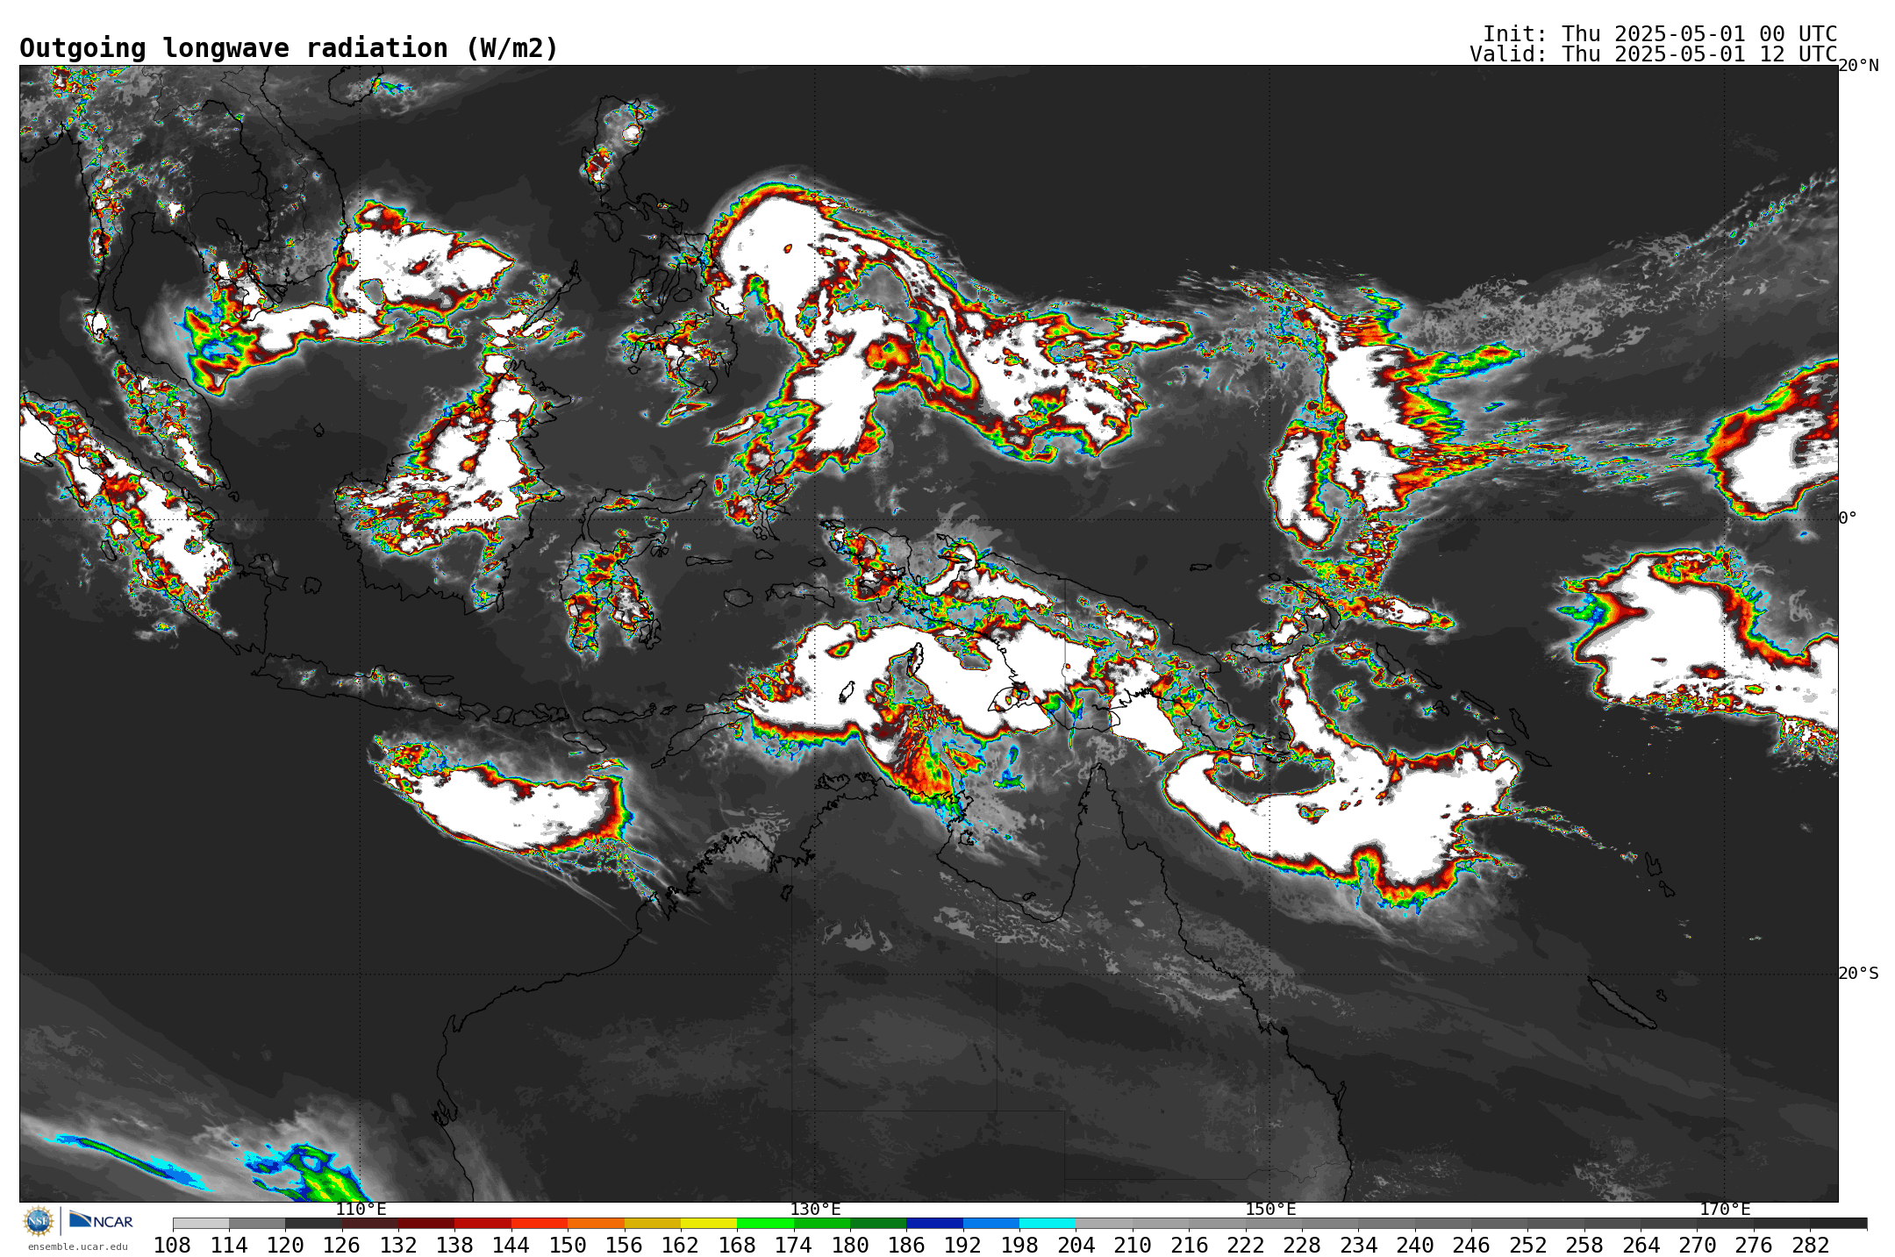The height and width of the screenshot is (1257, 1895).
Task: Click the NSF logo icon
Action: click(39, 1221)
